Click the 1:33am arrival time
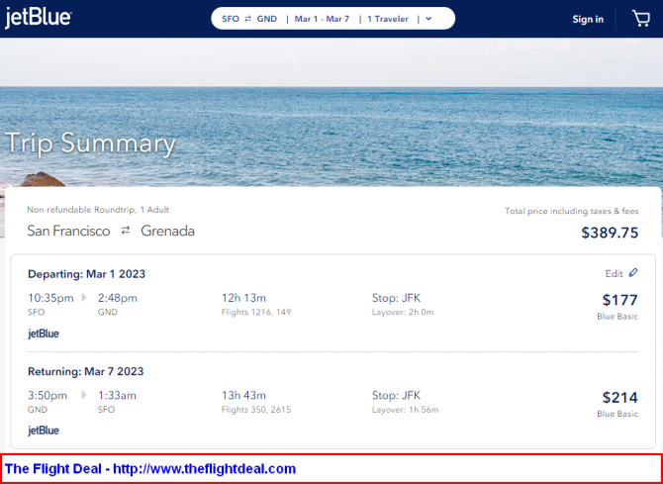 tap(117, 395)
